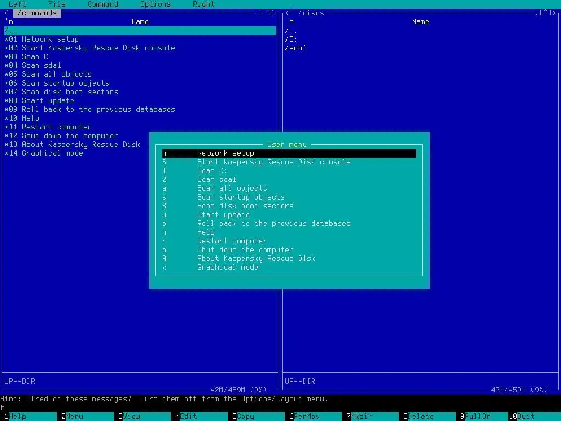Select *10 Help in left panel
Image resolution: width=561 pixels, height=421 pixels.
140,118
